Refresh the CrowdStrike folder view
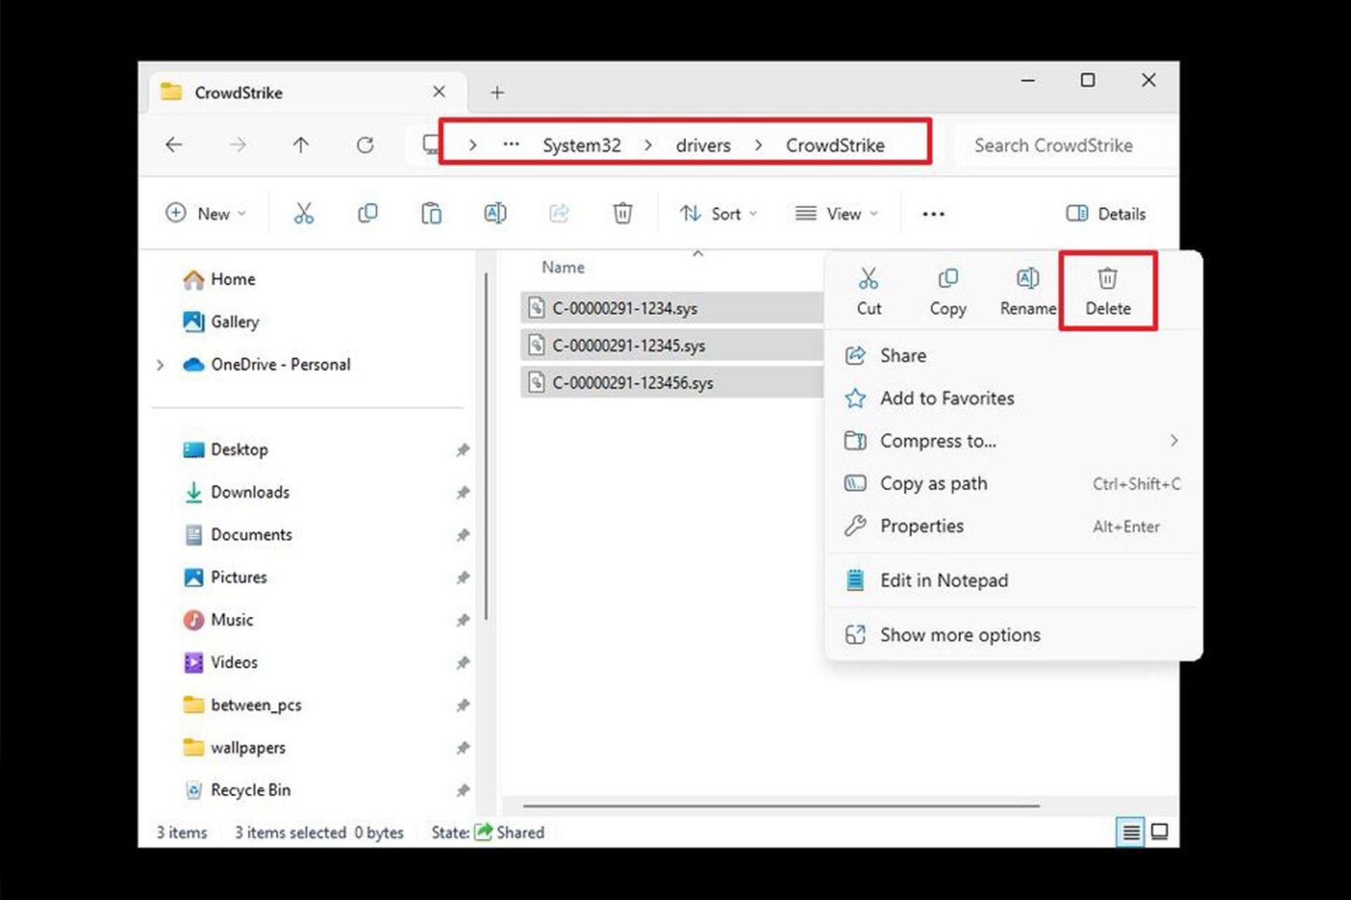Screen dimensions: 1351x900 point(364,145)
